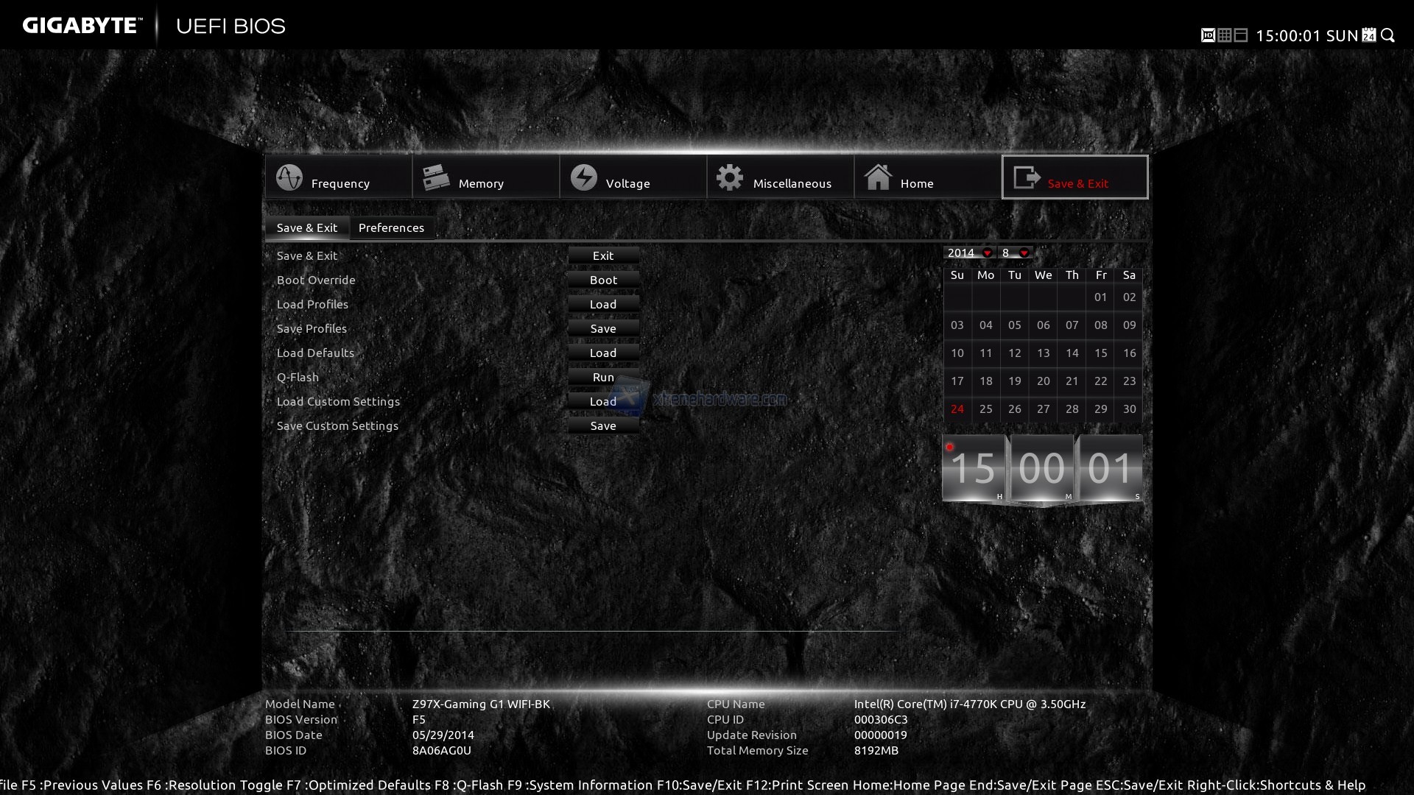The height and width of the screenshot is (795, 1414).
Task: Switch to the Preferences tab
Action: [x=391, y=228]
